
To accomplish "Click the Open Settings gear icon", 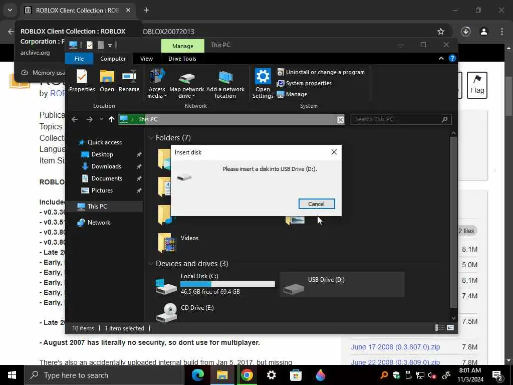I will click(263, 84).
